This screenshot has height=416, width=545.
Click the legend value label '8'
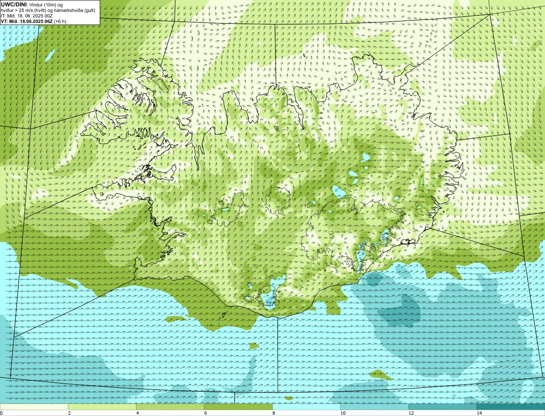coord(273,413)
